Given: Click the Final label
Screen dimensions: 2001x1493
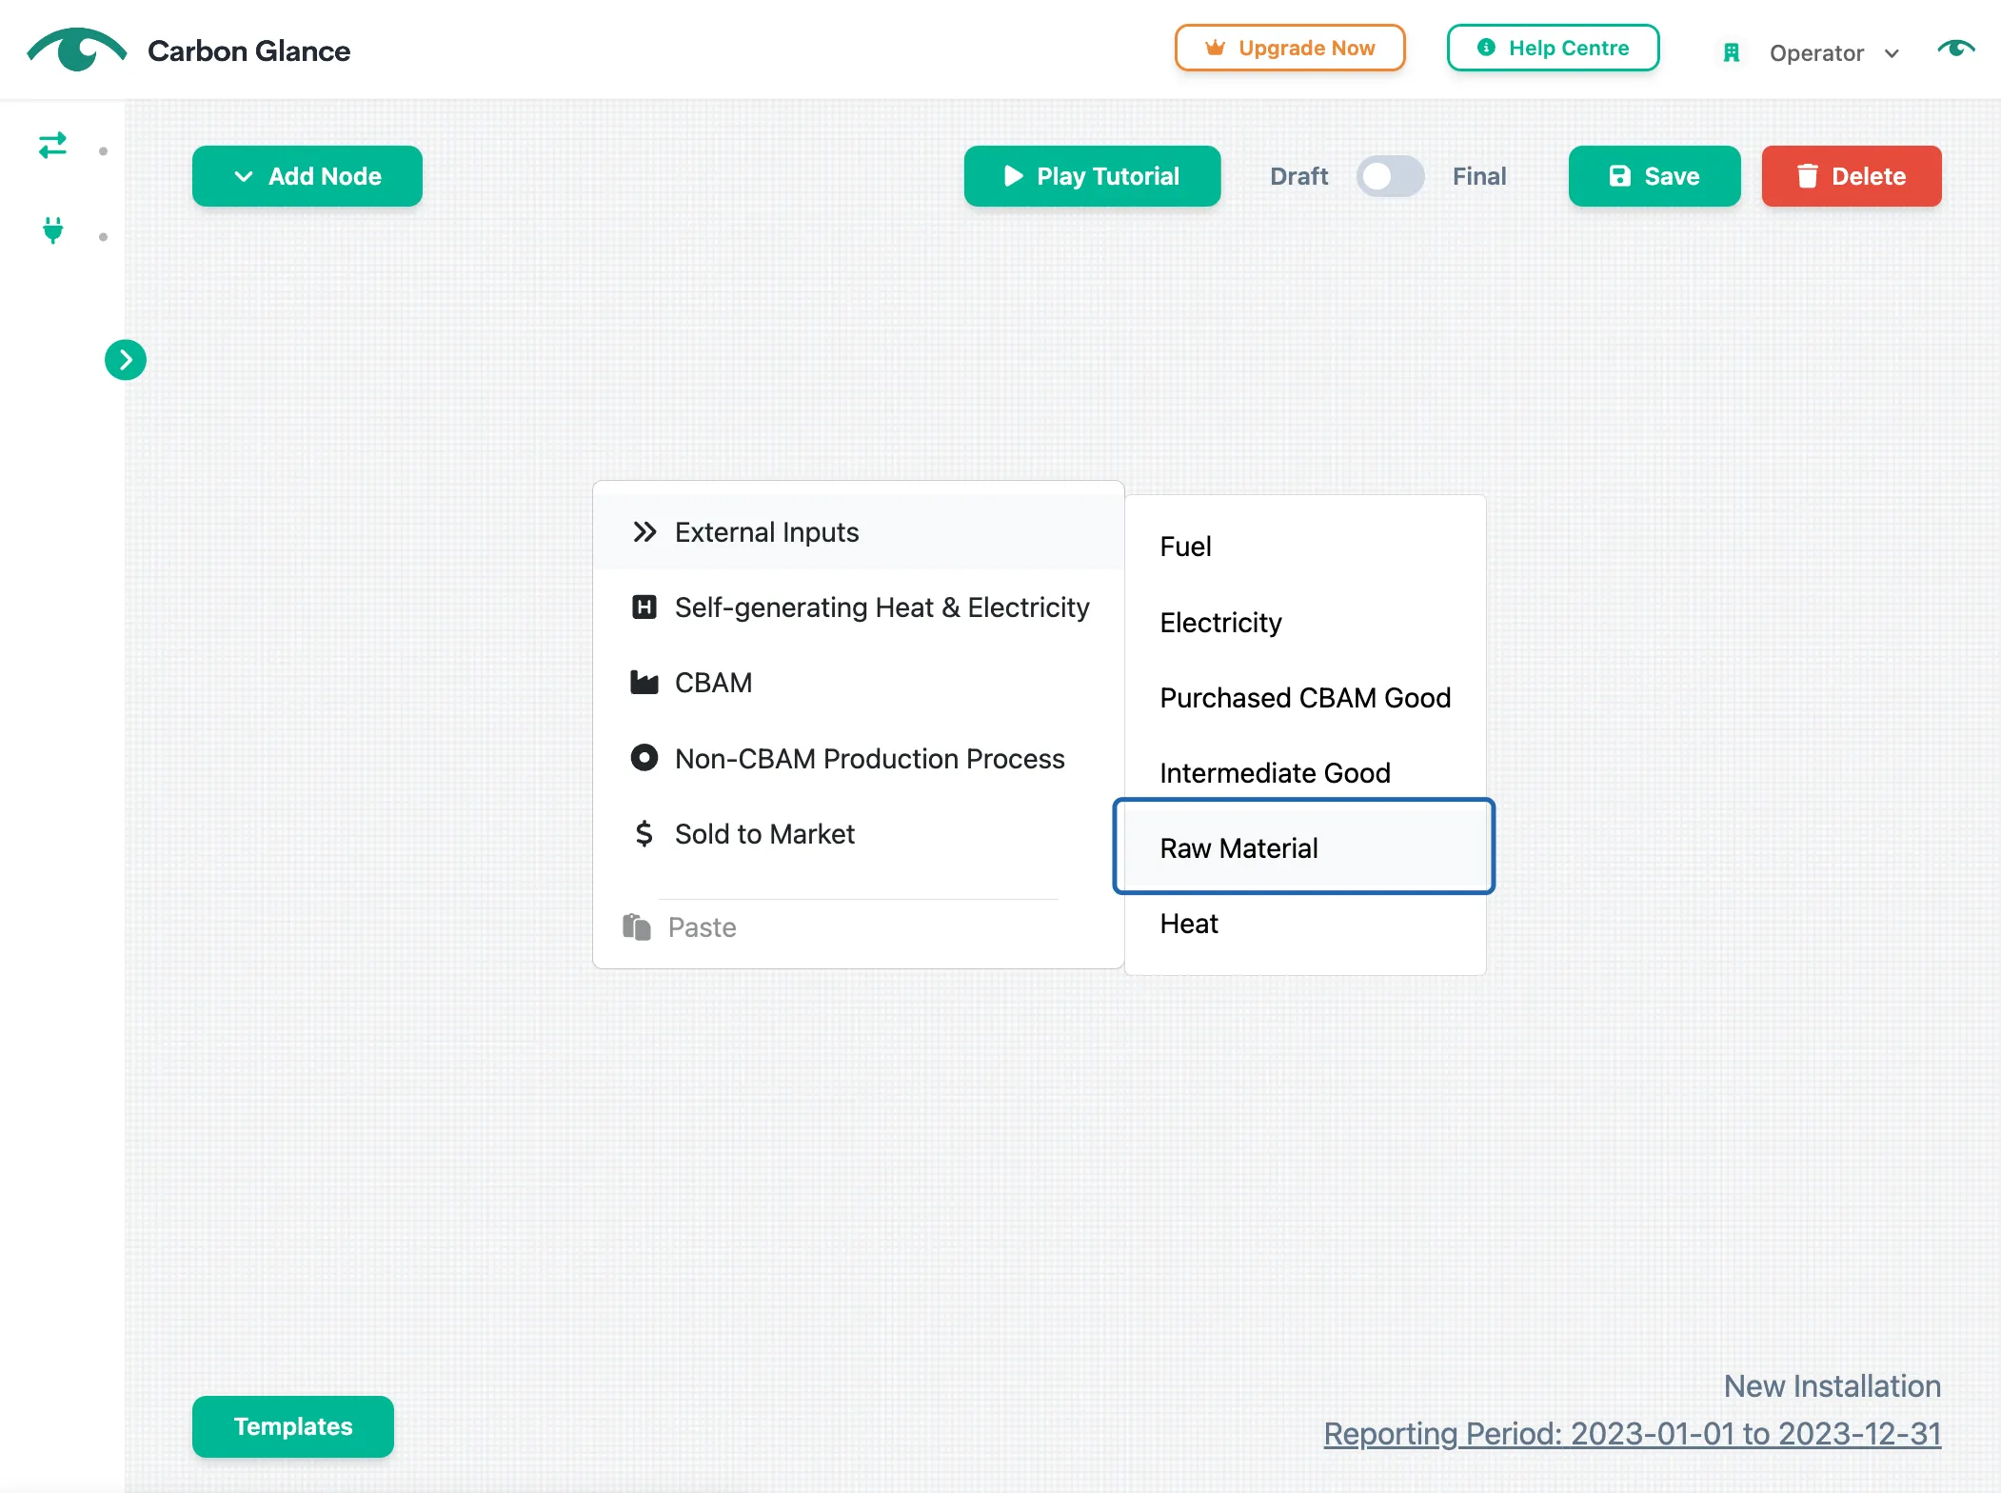Looking at the screenshot, I should click(1479, 176).
